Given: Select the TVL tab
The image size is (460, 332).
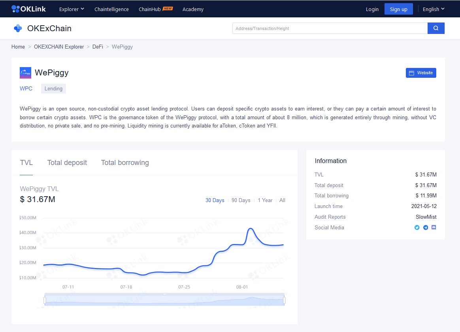Looking at the screenshot, I should [26, 163].
